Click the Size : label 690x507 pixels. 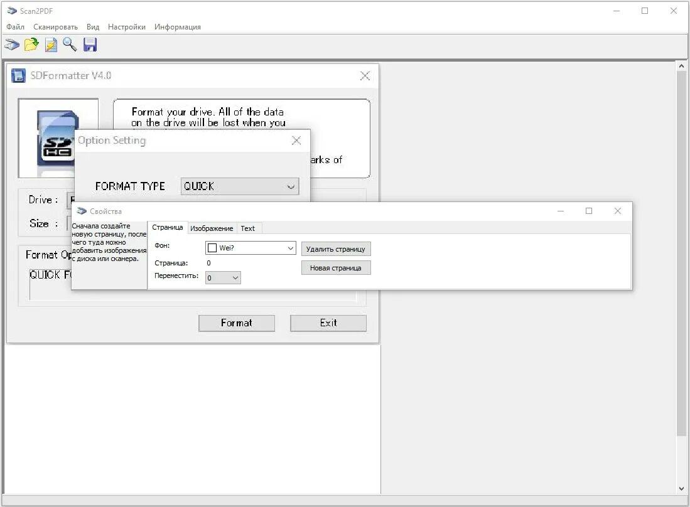(43, 223)
